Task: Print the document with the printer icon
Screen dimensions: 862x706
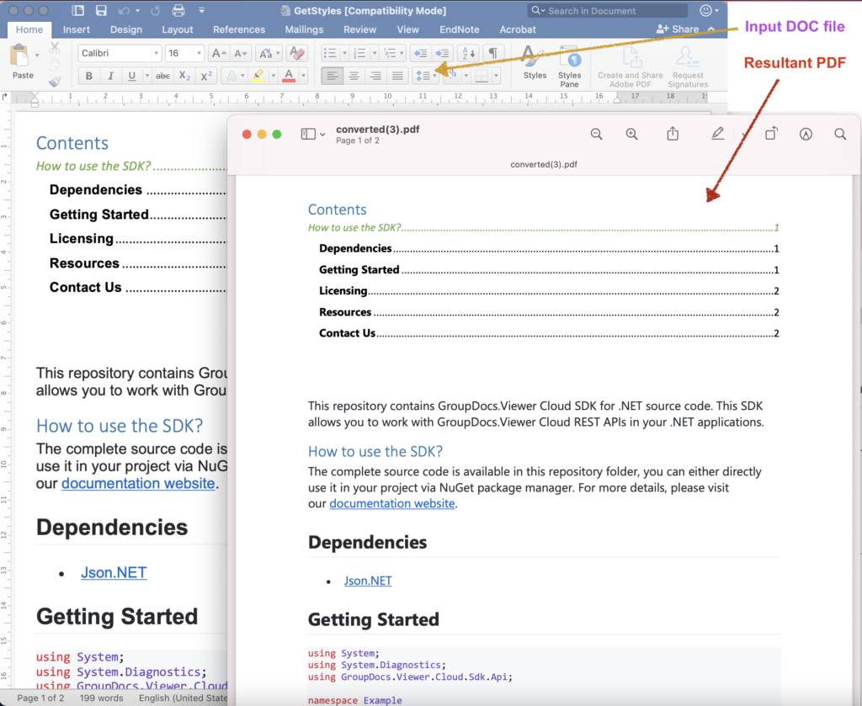Action: pyautogui.click(x=178, y=10)
